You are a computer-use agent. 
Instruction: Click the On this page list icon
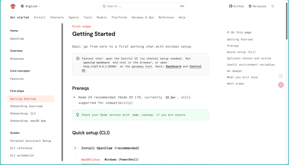[228, 32]
